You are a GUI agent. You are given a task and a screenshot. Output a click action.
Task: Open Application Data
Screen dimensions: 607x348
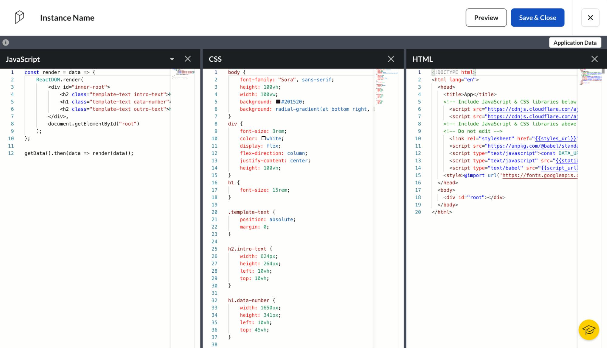click(x=575, y=43)
